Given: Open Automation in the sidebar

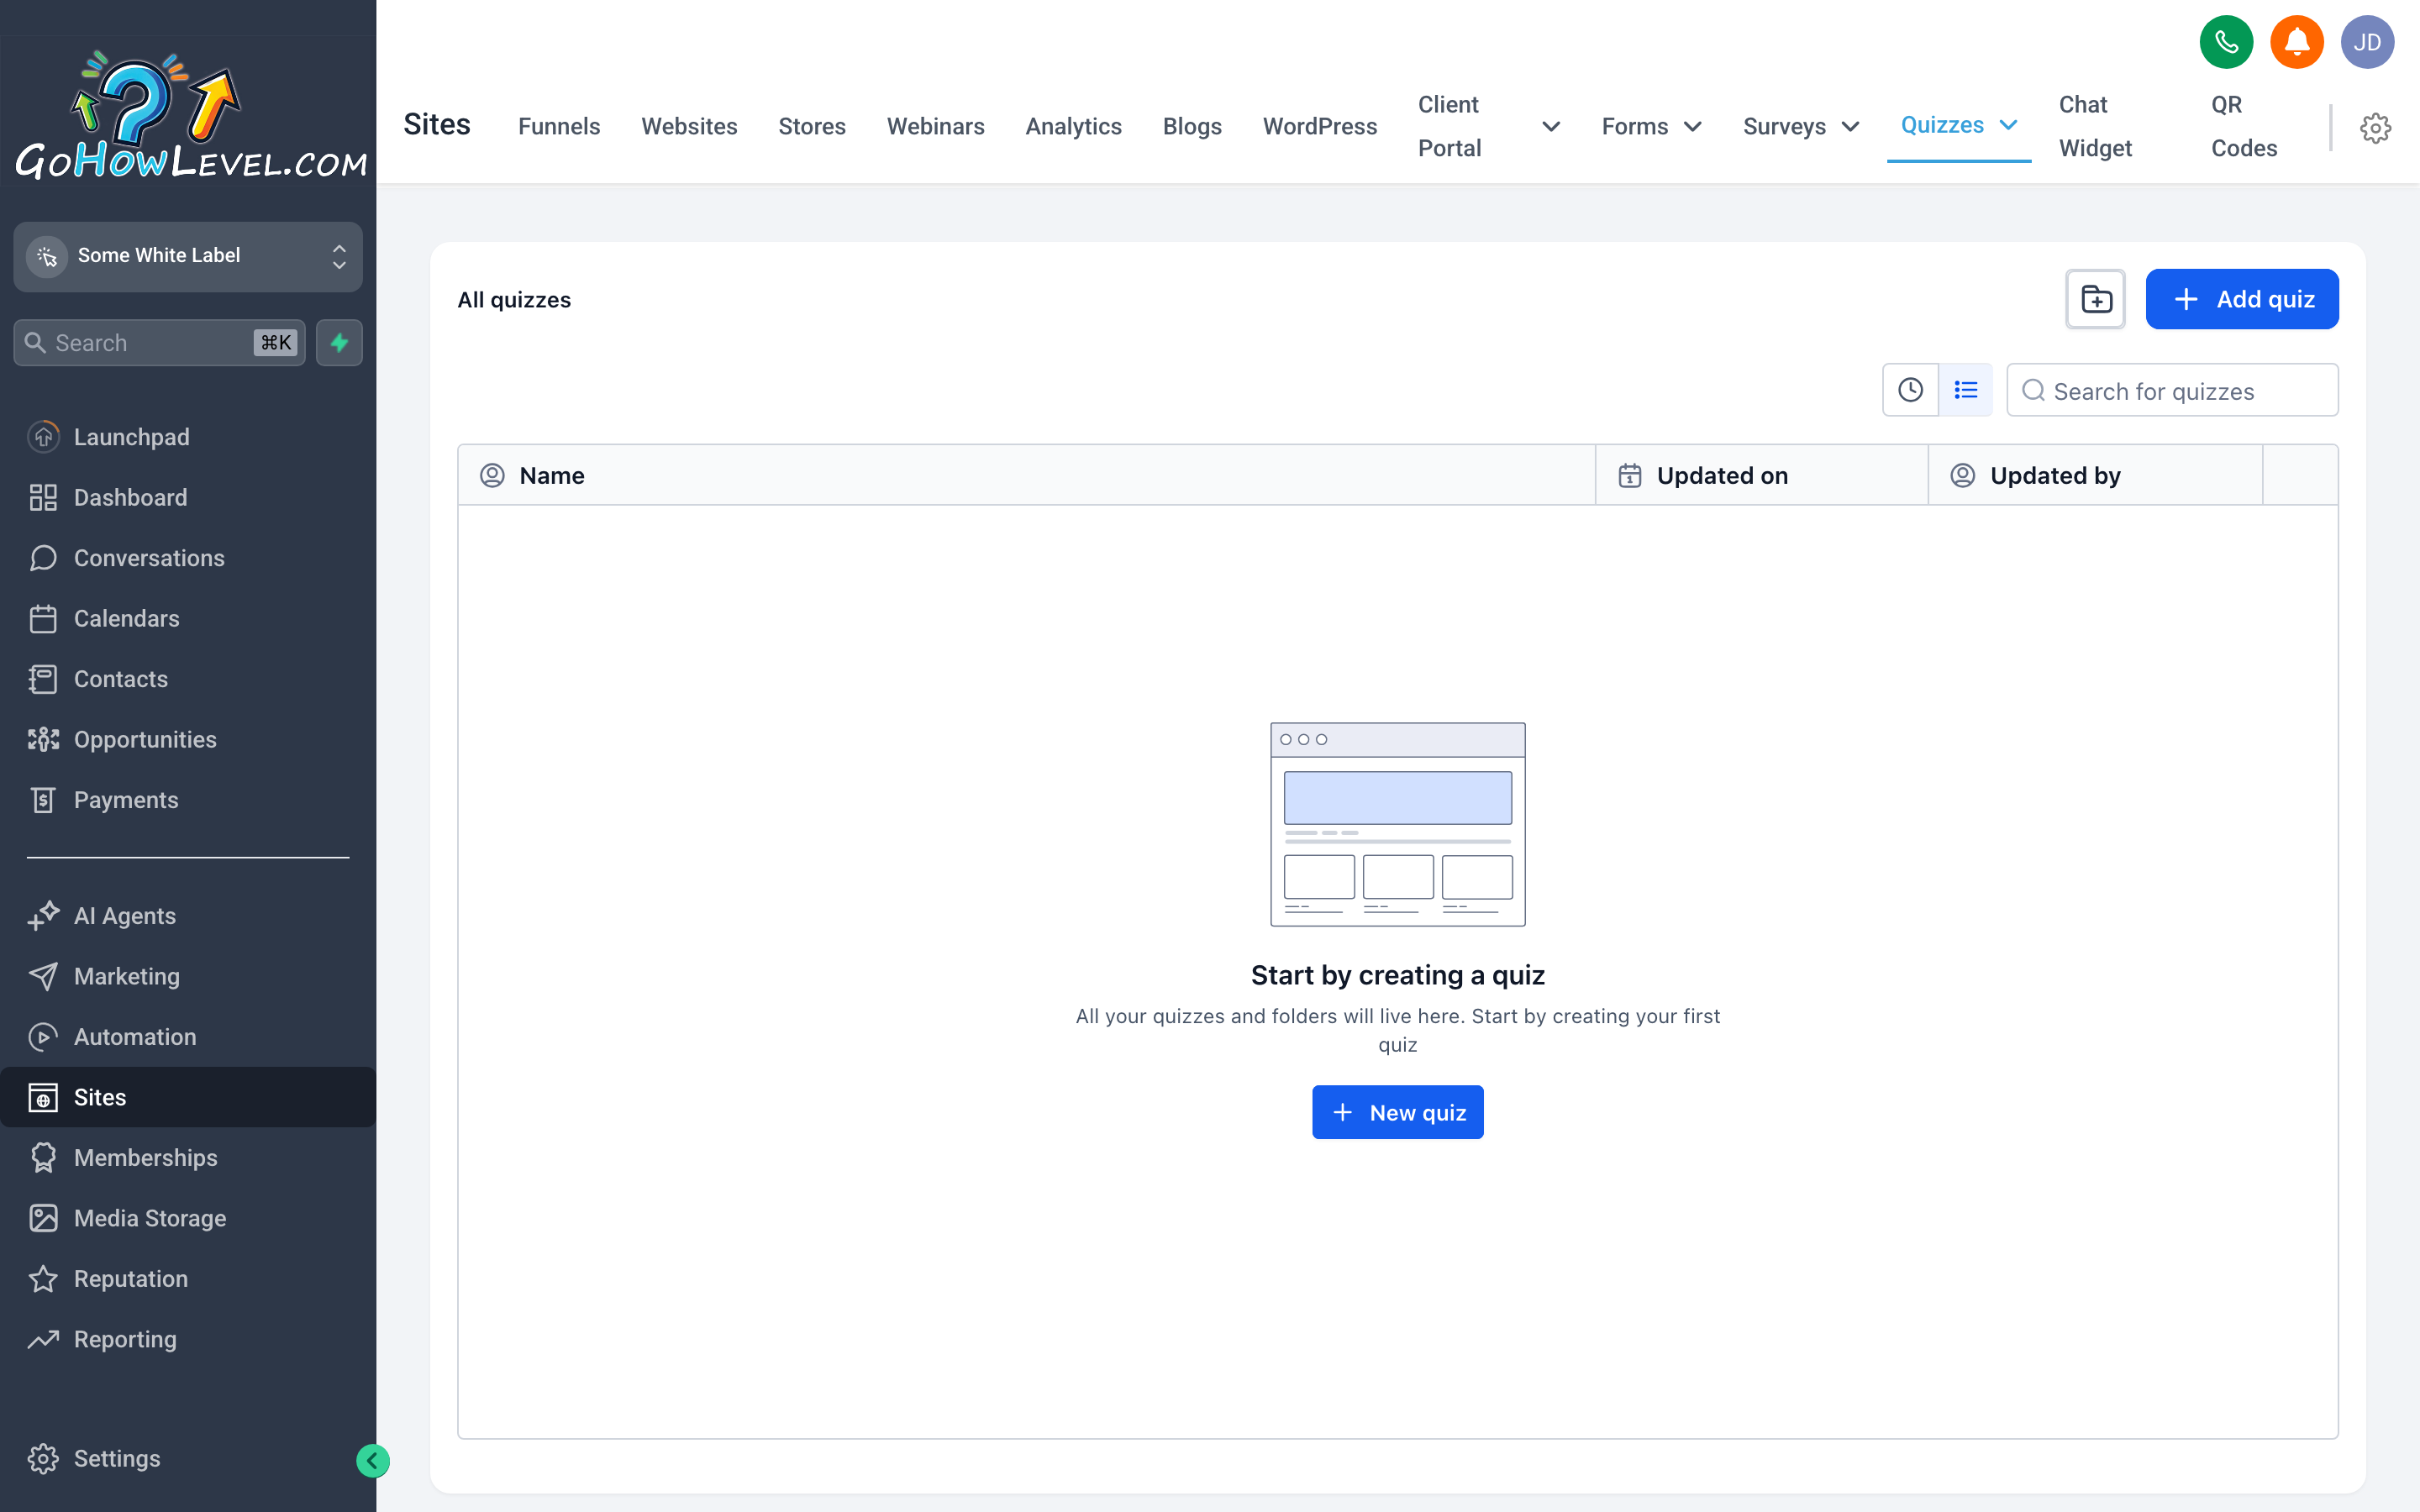Looking at the screenshot, I should click(188, 1037).
